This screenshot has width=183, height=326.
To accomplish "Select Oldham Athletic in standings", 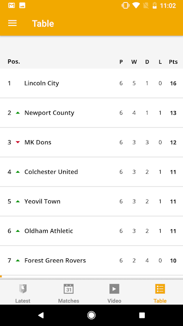I will coord(91,231).
